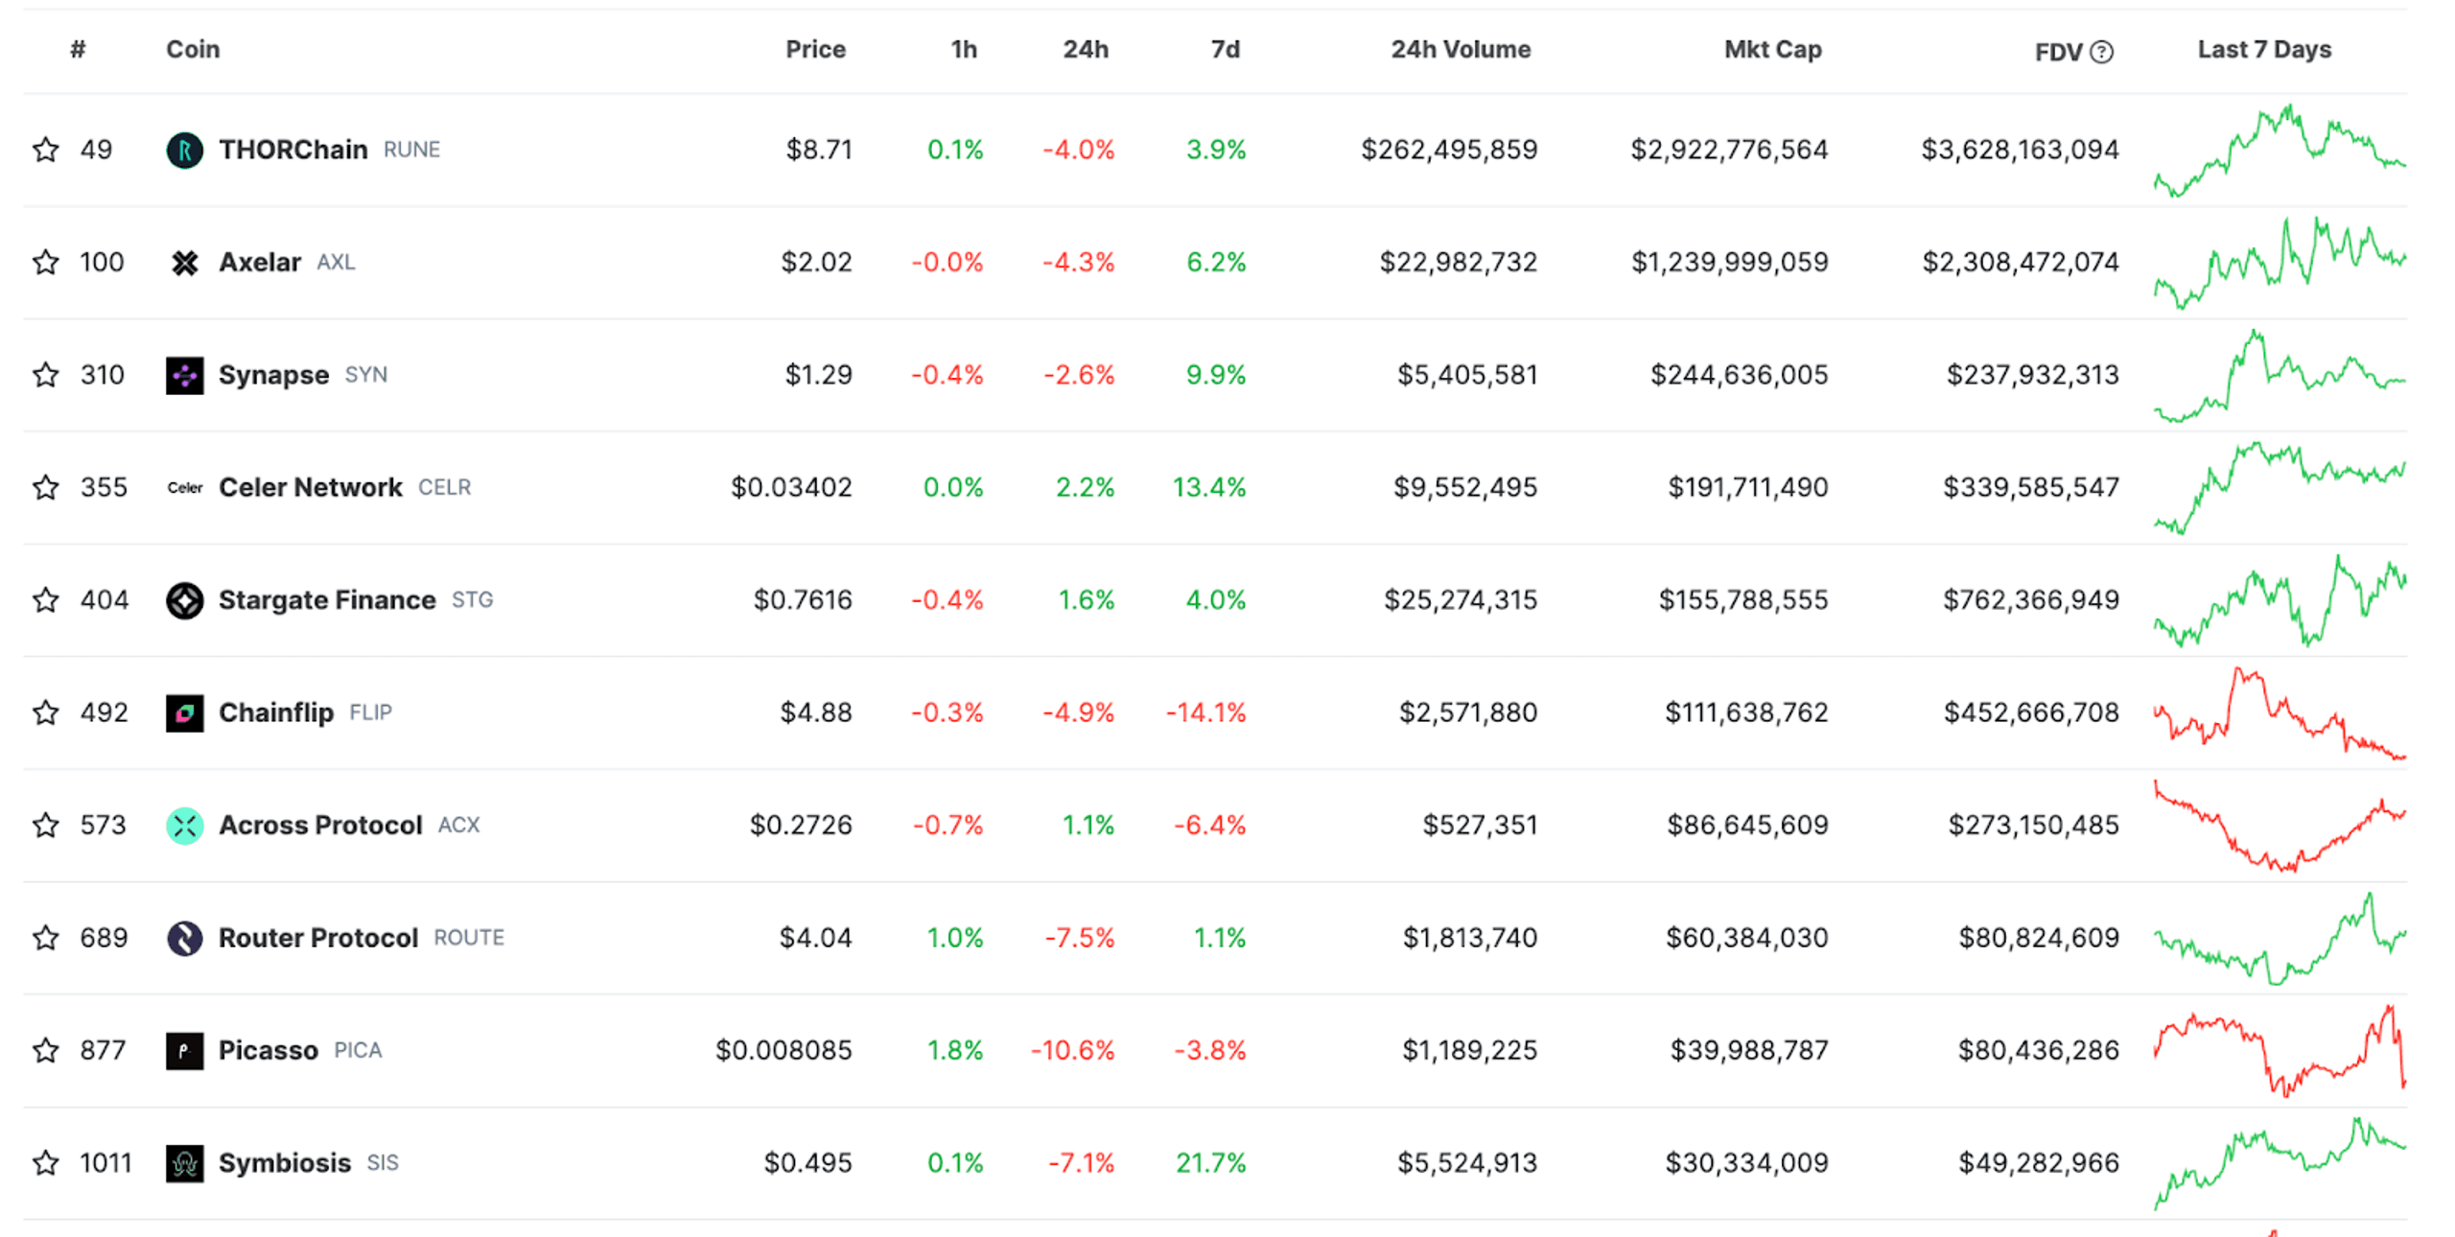The image size is (2455, 1237).
Task: Select FDV value $762,366,949
Action: point(2030,600)
